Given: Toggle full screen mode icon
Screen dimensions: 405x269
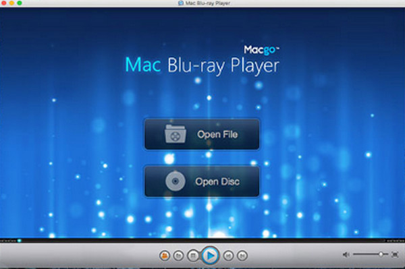Looking at the screenshot, I should point(395,255).
